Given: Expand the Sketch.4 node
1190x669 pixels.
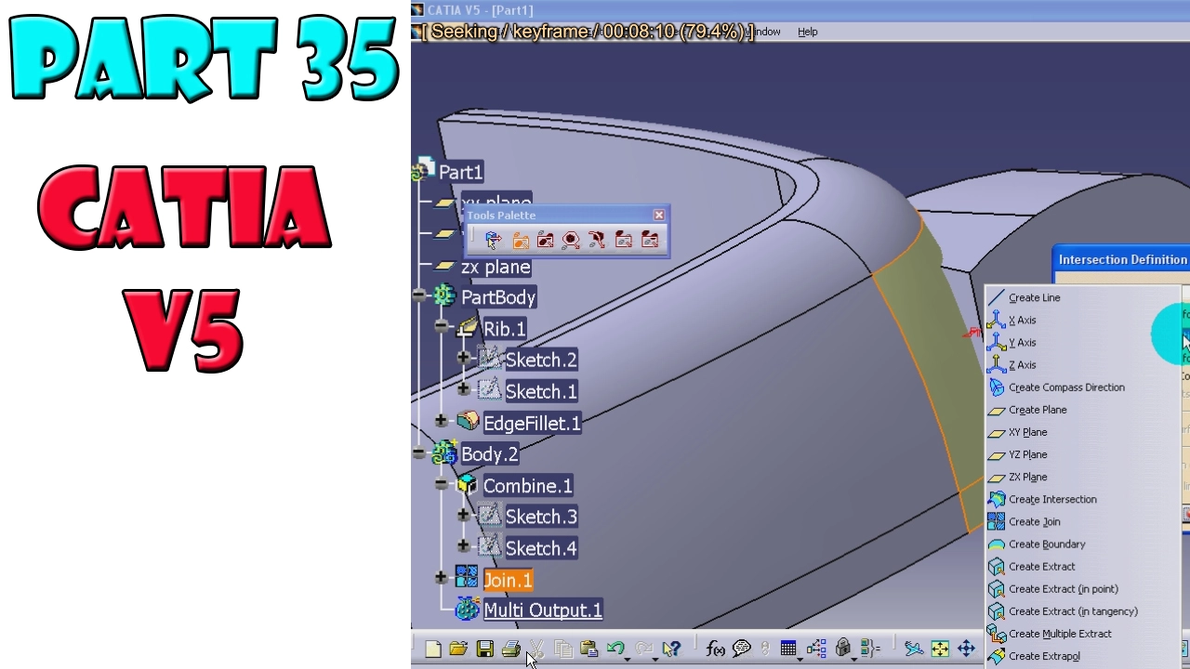Looking at the screenshot, I should pos(464,546).
